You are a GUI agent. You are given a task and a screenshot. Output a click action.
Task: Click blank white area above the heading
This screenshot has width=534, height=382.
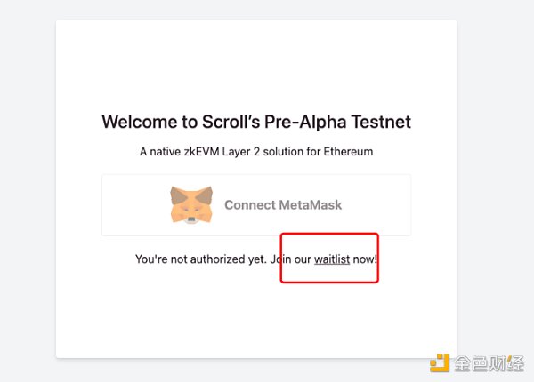256,62
